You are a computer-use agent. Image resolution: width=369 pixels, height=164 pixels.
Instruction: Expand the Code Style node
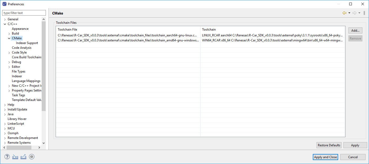tap(9, 52)
